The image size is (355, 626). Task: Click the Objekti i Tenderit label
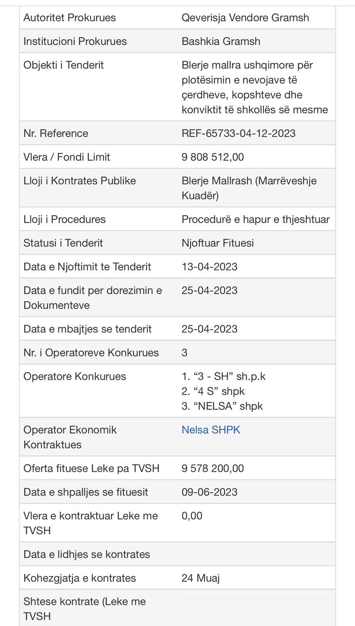tap(63, 65)
